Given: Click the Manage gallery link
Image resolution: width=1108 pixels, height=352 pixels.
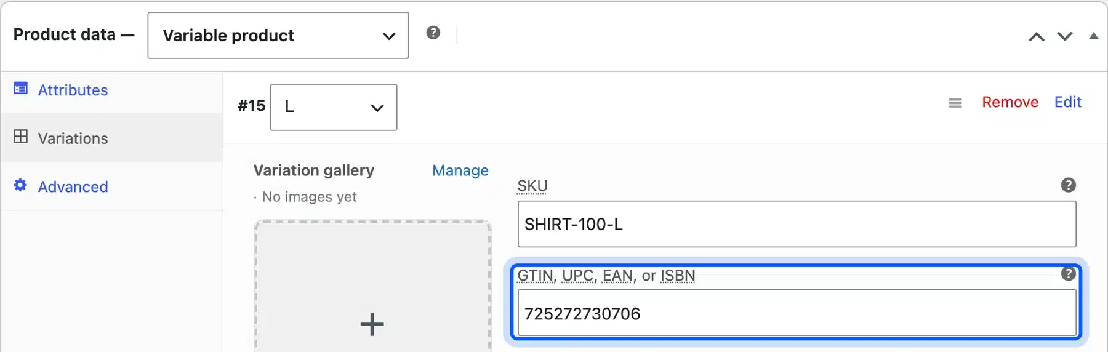Looking at the screenshot, I should tap(460, 170).
